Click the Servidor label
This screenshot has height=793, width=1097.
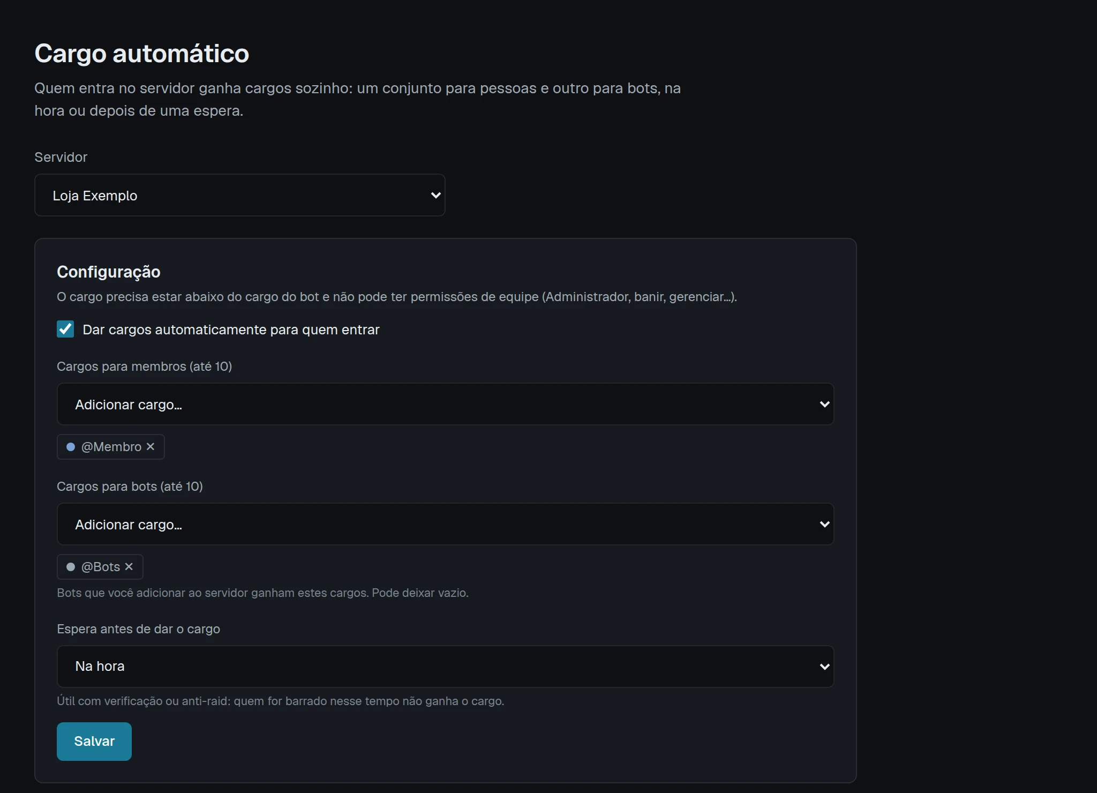coord(61,157)
